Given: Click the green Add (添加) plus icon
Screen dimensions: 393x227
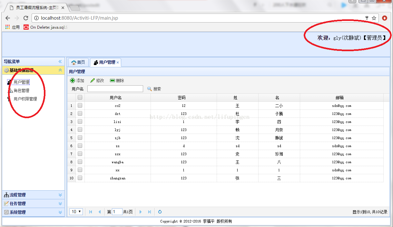Looking at the screenshot, I should point(73,80).
